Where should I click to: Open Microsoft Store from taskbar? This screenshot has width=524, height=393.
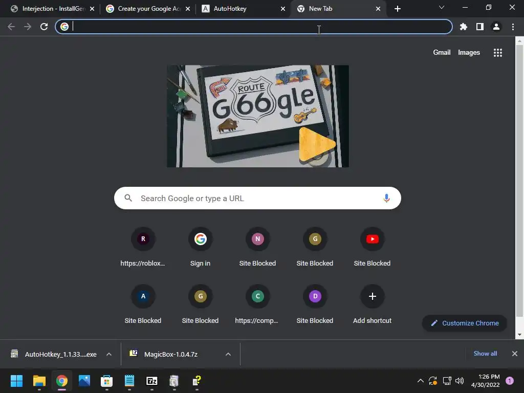[x=106, y=381]
